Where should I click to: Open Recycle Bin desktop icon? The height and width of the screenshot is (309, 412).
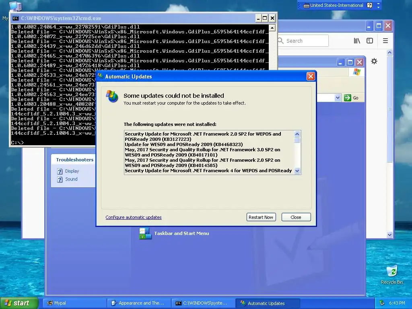392,274
